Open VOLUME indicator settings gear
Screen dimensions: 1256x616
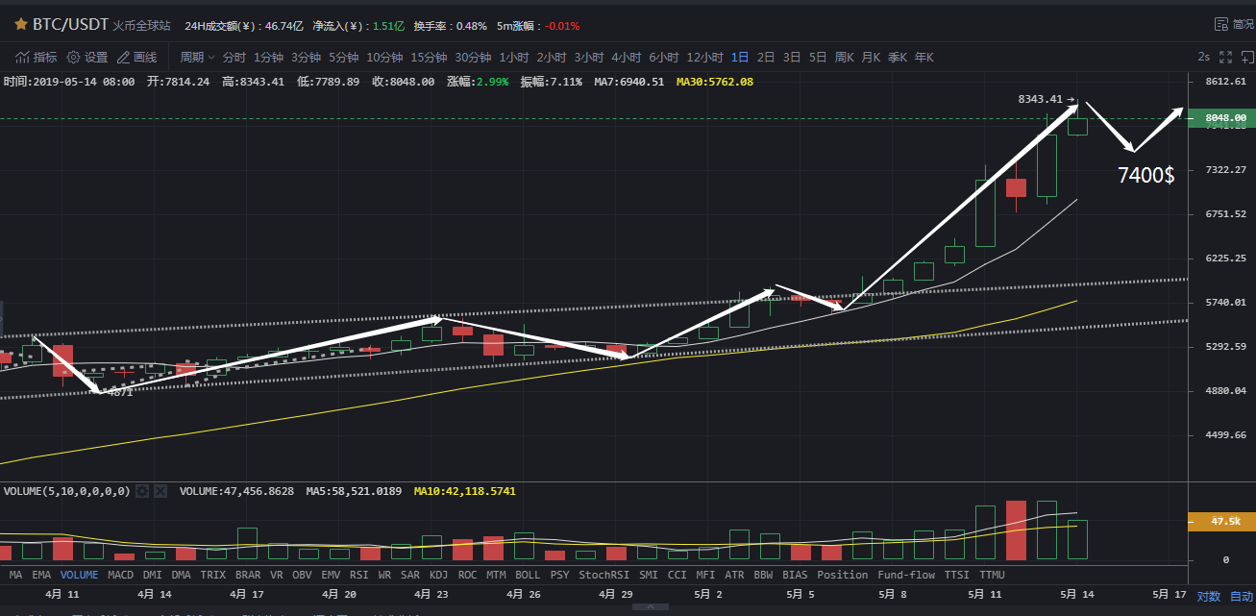click(142, 491)
